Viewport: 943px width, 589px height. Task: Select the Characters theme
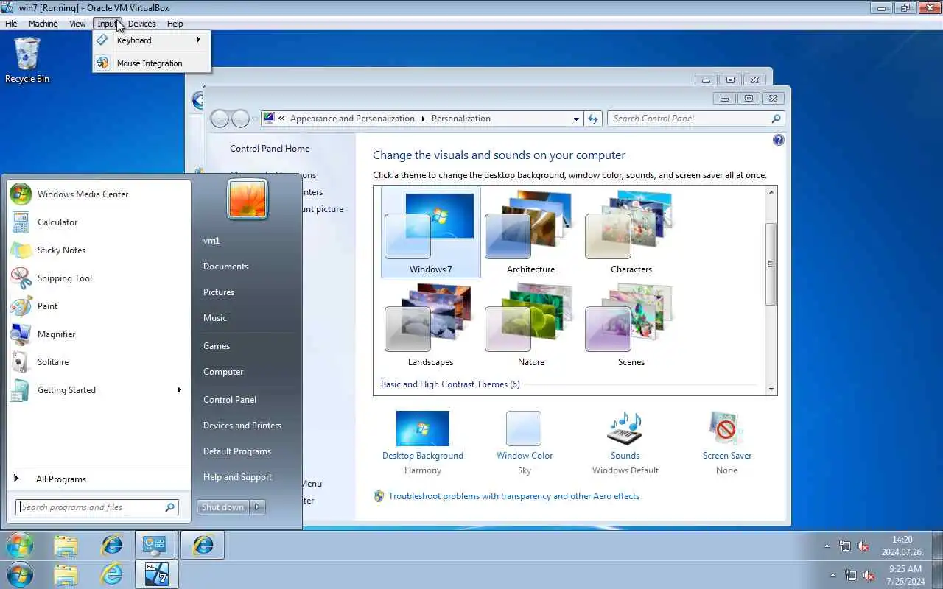click(x=631, y=232)
